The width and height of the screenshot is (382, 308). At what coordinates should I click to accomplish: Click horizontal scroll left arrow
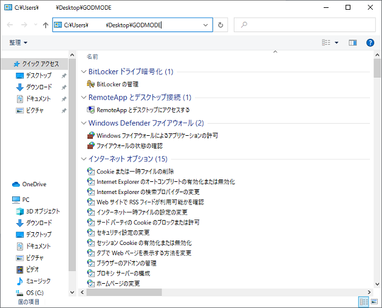pos(83,292)
